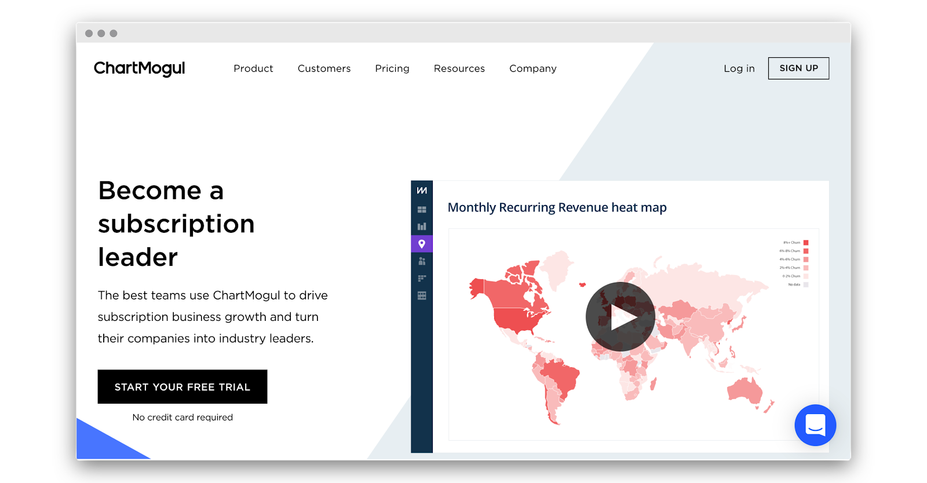Click the ChartMogul M icon in sidebar

(422, 191)
